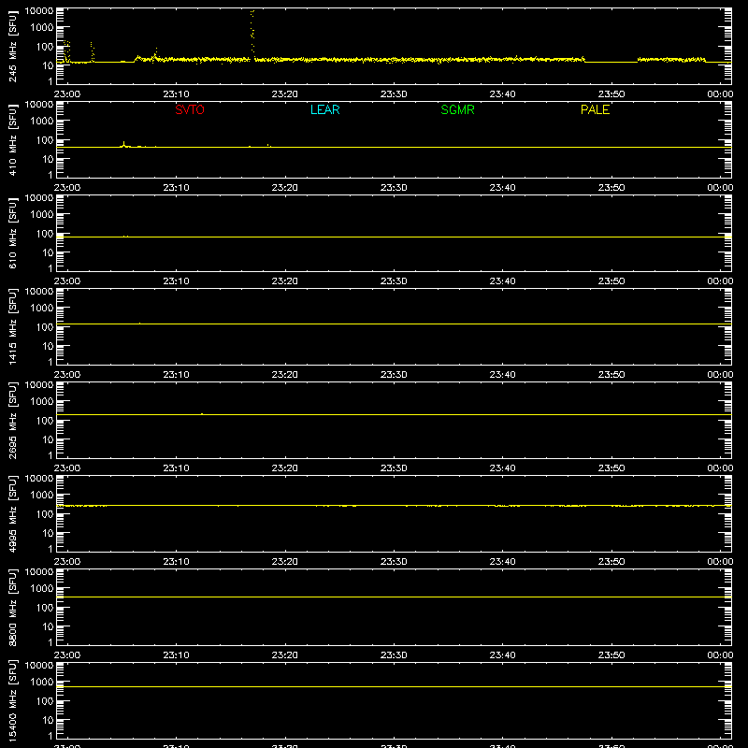Click the yellow PALE station label
The width and height of the screenshot is (748, 748).
[595, 109]
